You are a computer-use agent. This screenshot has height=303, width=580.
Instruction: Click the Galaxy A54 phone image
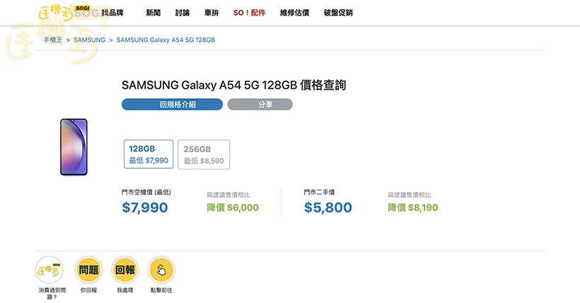[x=74, y=147]
